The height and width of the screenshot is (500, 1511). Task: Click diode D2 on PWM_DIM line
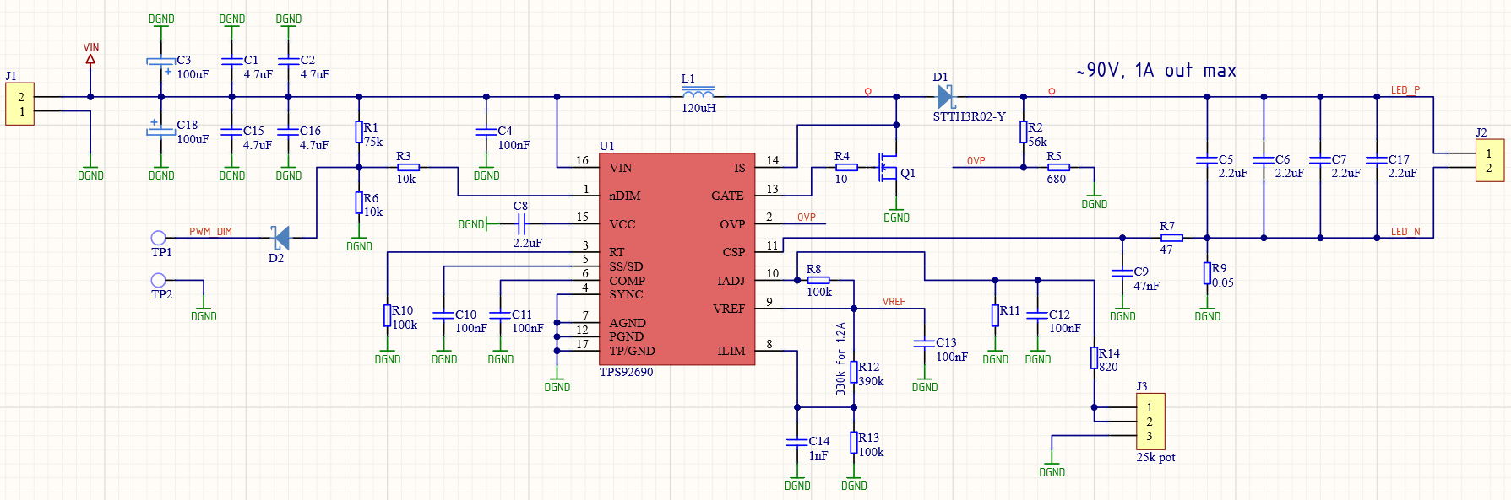(x=280, y=238)
